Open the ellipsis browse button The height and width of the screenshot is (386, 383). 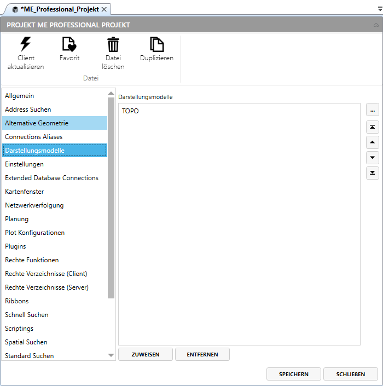pyautogui.click(x=372, y=110)
